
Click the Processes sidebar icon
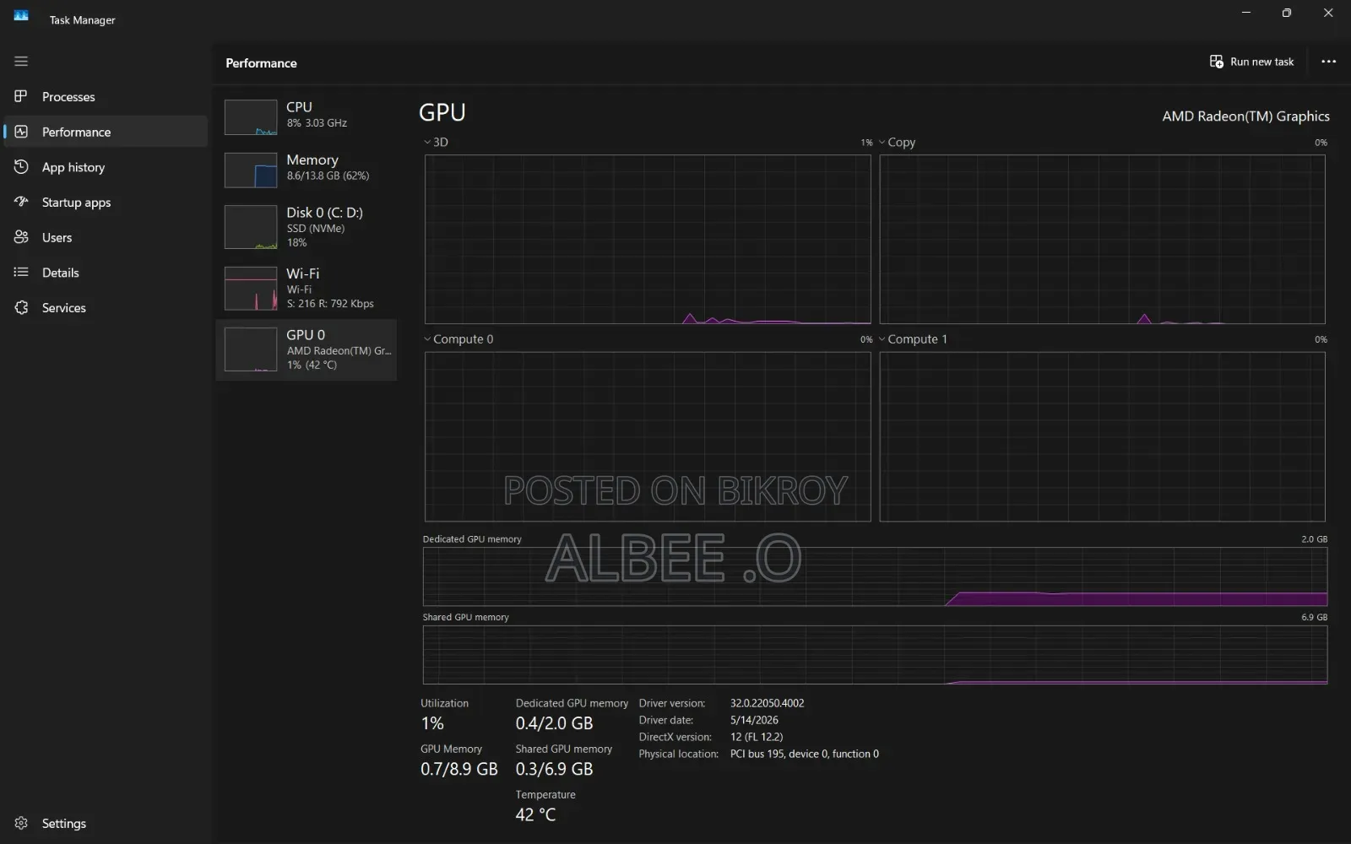pos(21,96)
